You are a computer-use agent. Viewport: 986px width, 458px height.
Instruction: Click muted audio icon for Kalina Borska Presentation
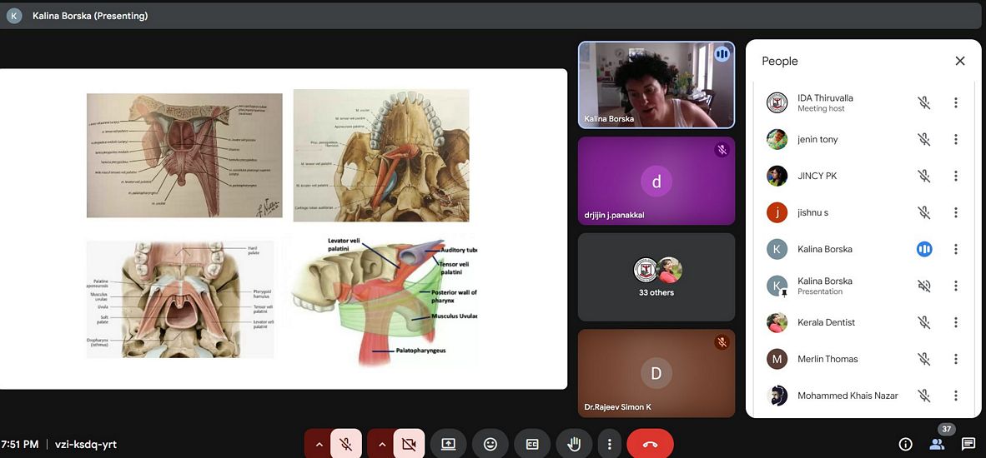(x=923, y=286)
